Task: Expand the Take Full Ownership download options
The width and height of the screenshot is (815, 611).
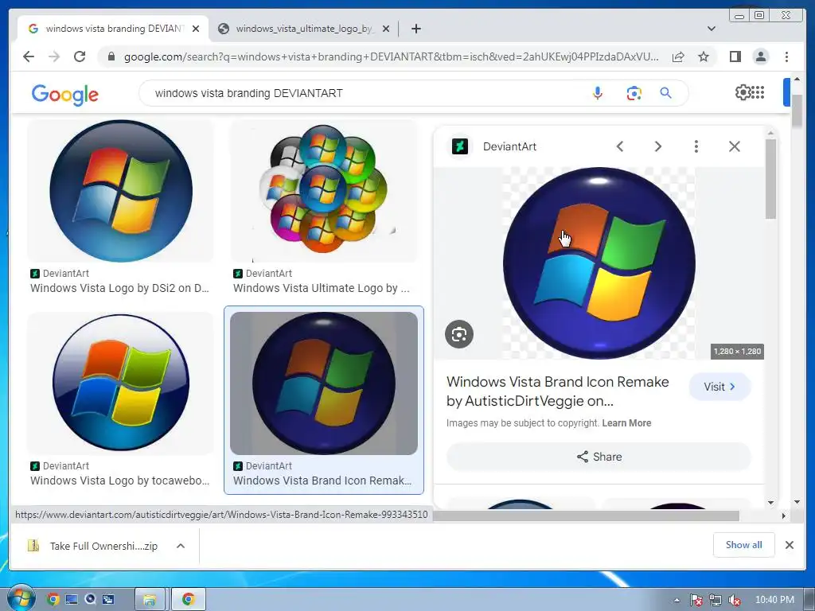Action: 181,546
